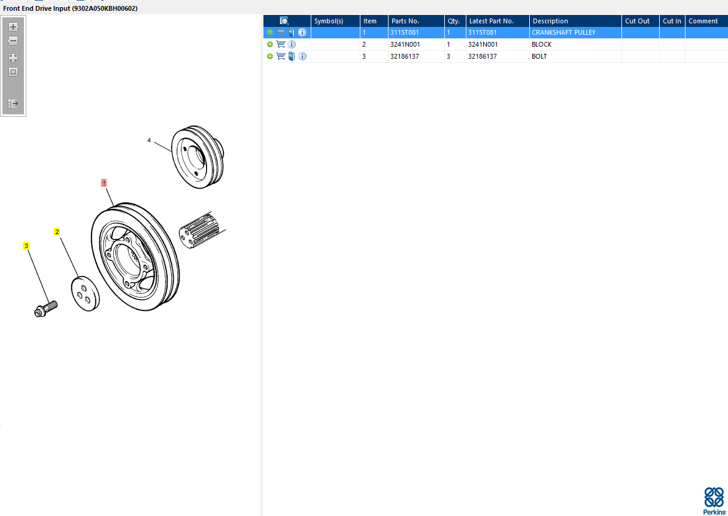Show info for BOLT row
The height and width of the screenshot is (516, 728).
[302, 56]
